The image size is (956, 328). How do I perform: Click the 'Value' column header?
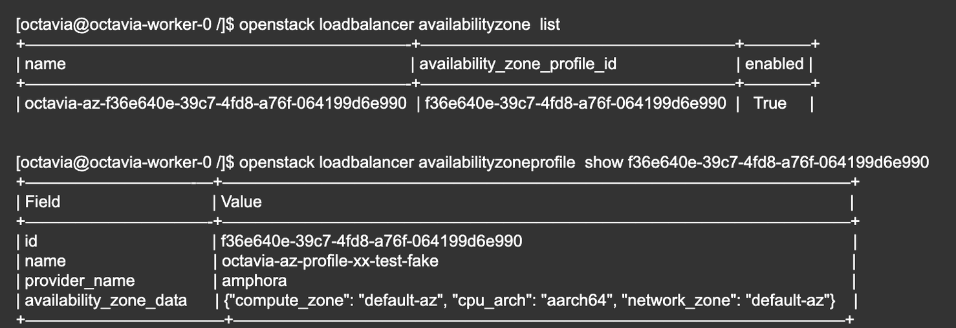241,202
